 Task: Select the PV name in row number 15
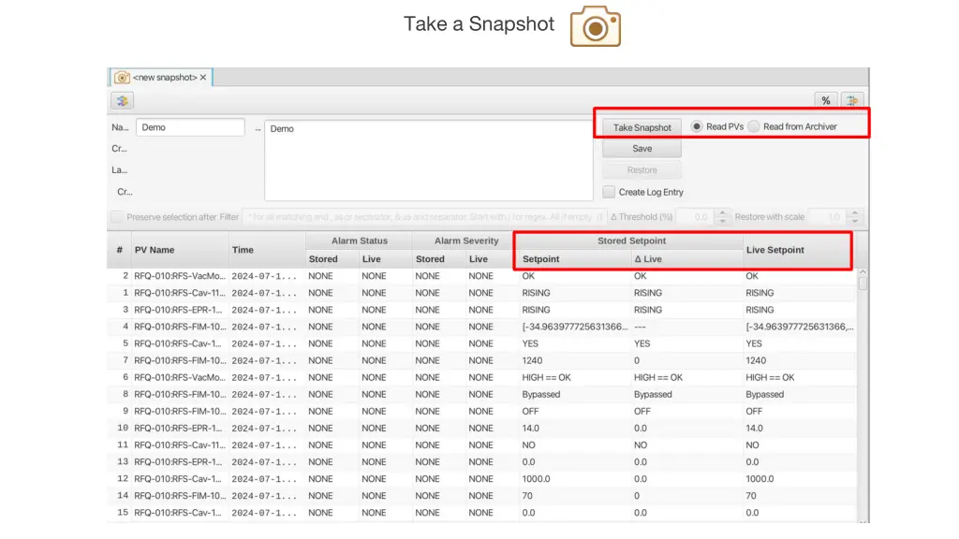pos(178,513)
